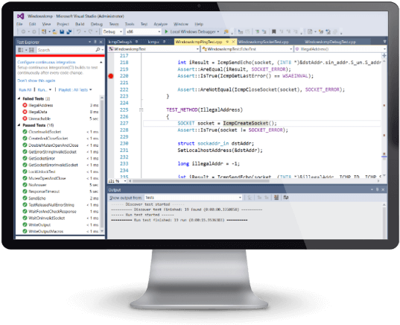Click the Test Explorer search magnifier icon

click(98, 50)
